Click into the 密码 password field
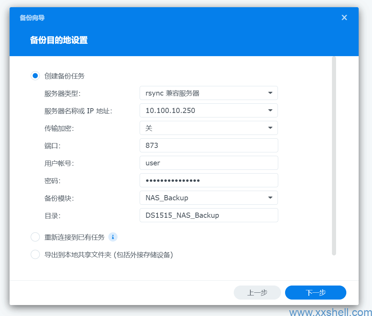 point(209,180)
